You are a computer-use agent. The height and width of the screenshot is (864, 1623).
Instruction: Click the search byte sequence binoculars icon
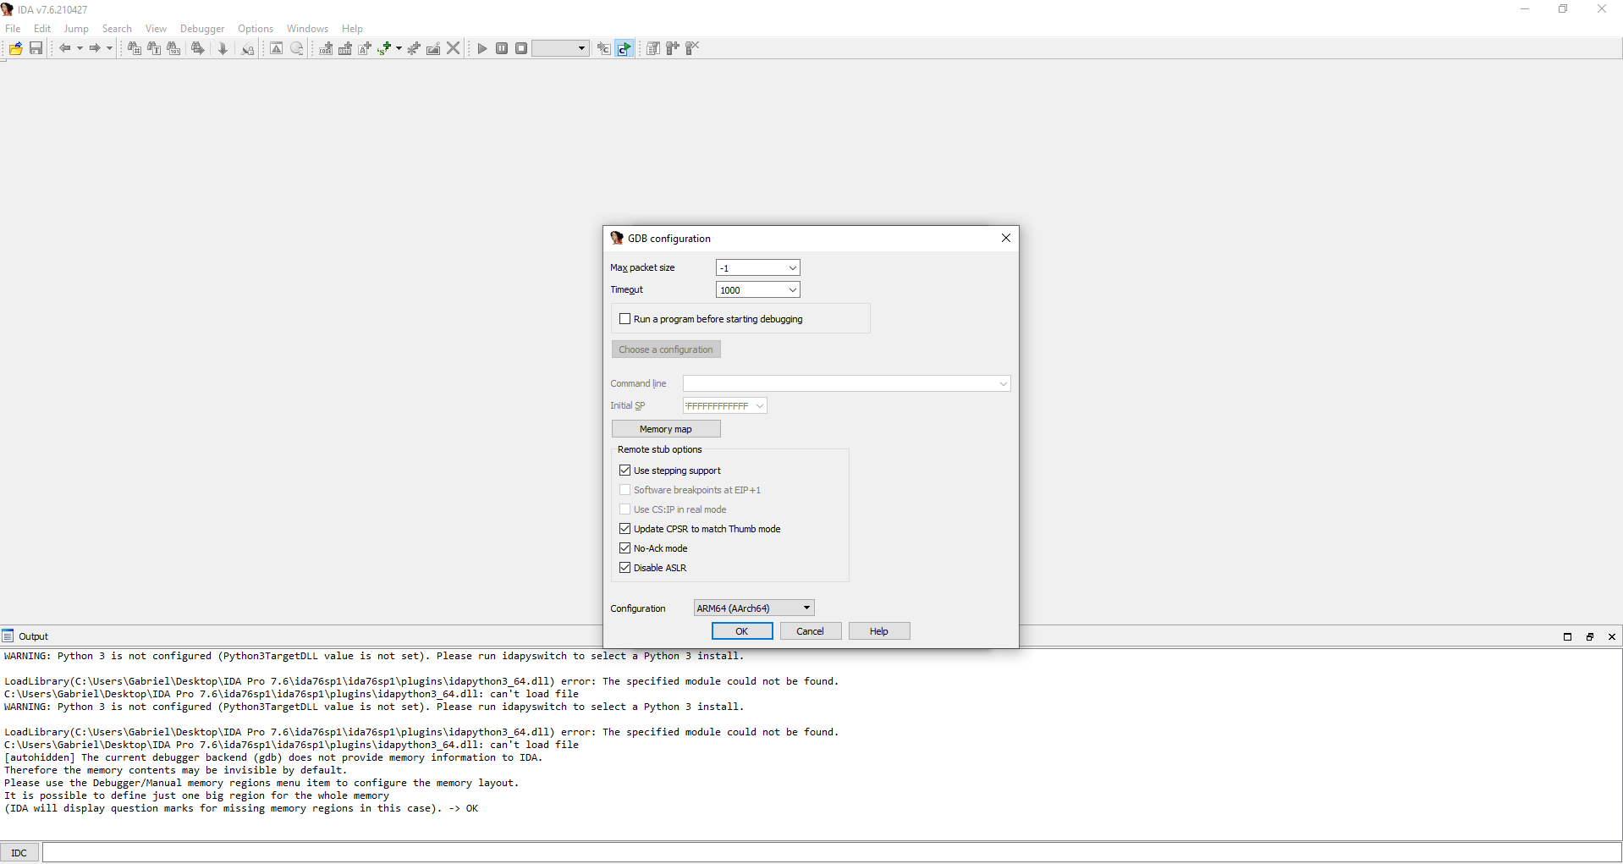(173, 48)
